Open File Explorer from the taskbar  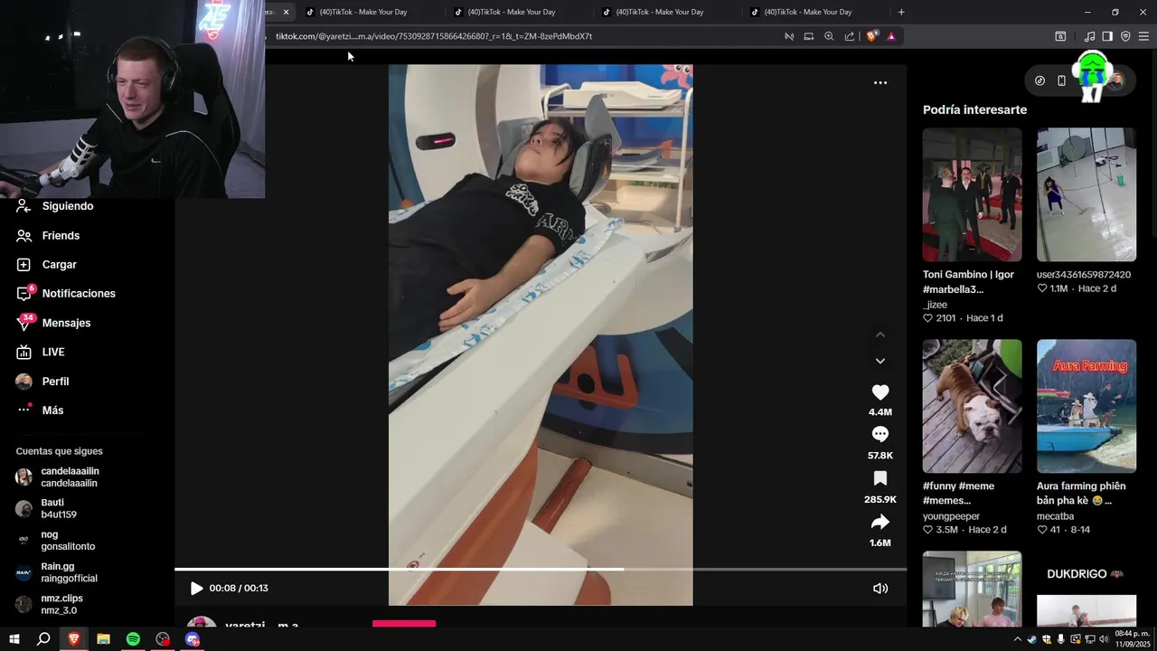103,639
